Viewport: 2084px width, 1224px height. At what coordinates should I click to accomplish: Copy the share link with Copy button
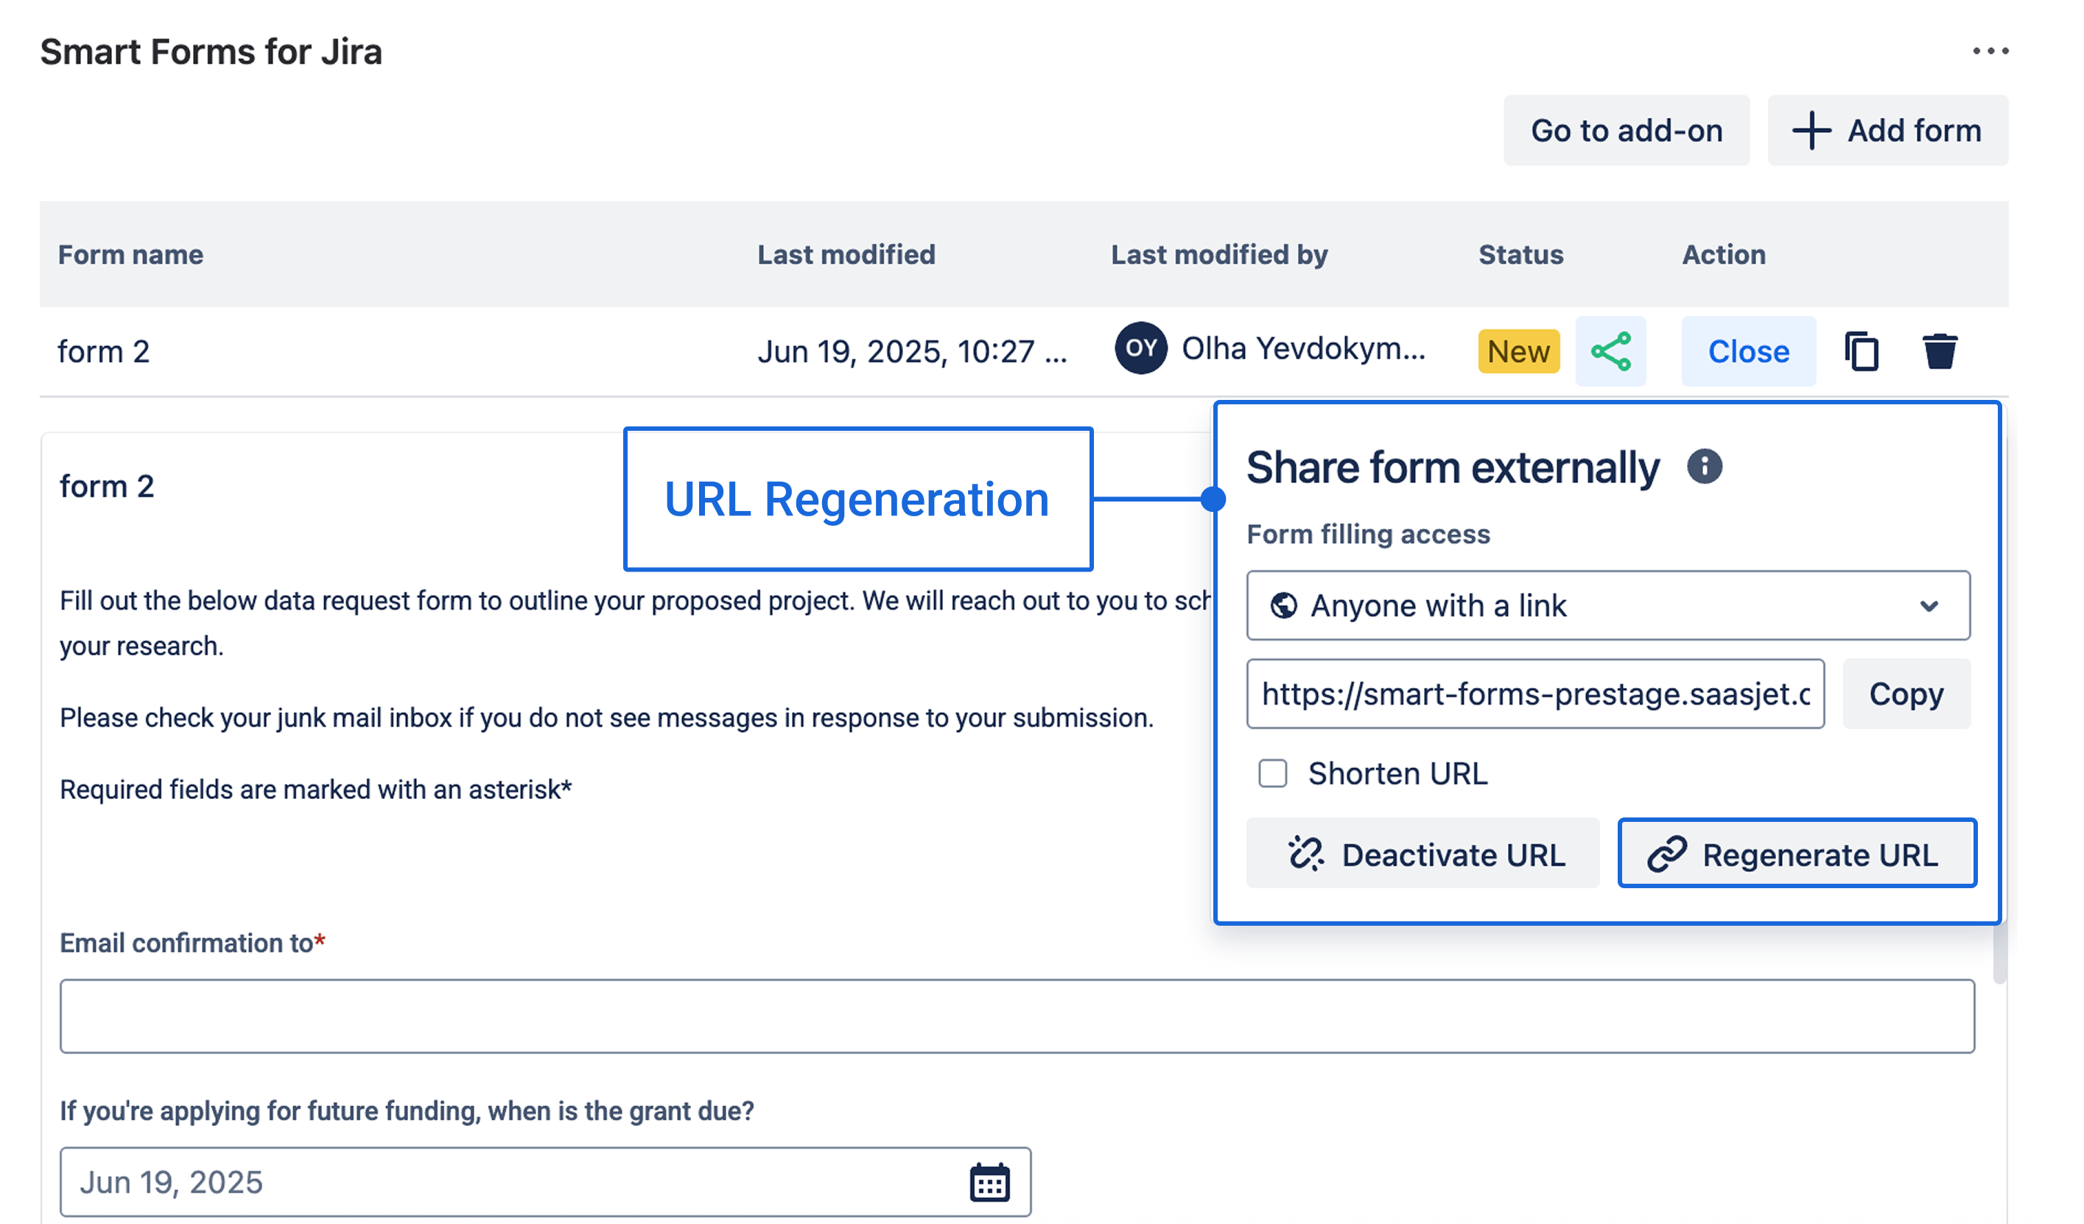click(x=1906, y=694)
